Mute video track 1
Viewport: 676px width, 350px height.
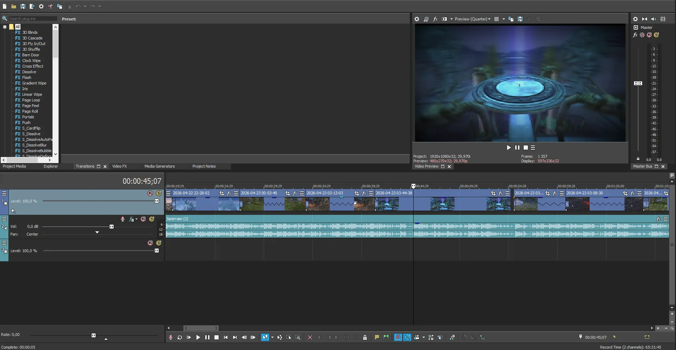pyautogui.click(x=150, y=193)
